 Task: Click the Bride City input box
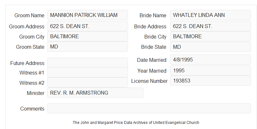(210, 36)
